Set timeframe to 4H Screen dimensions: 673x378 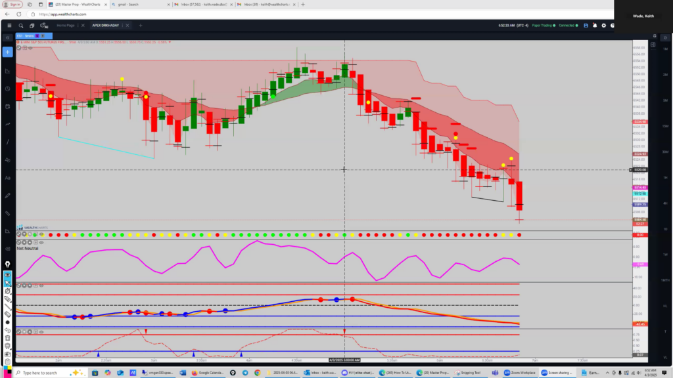(x=665, y=203)
